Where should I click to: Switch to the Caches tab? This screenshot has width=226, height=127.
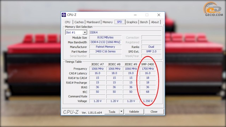[79, 22]
